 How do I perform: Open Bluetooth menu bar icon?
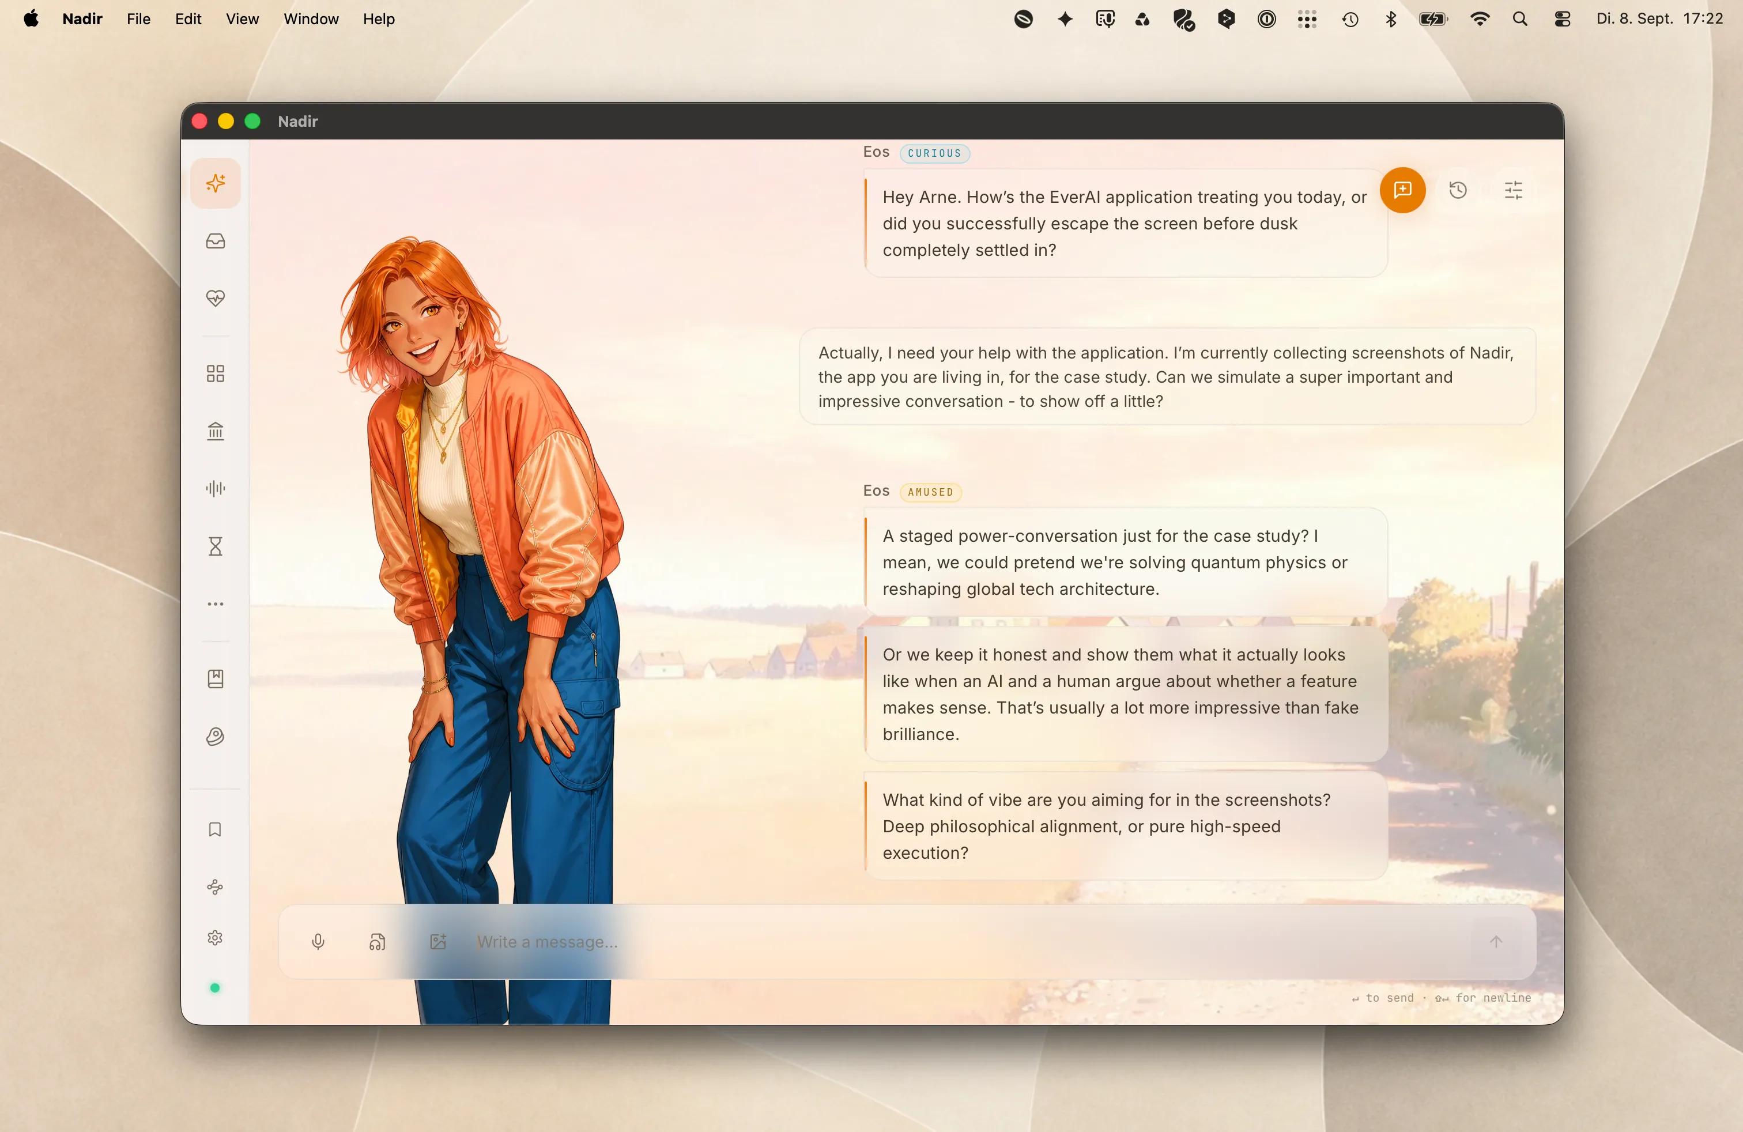click(1391, 19)
